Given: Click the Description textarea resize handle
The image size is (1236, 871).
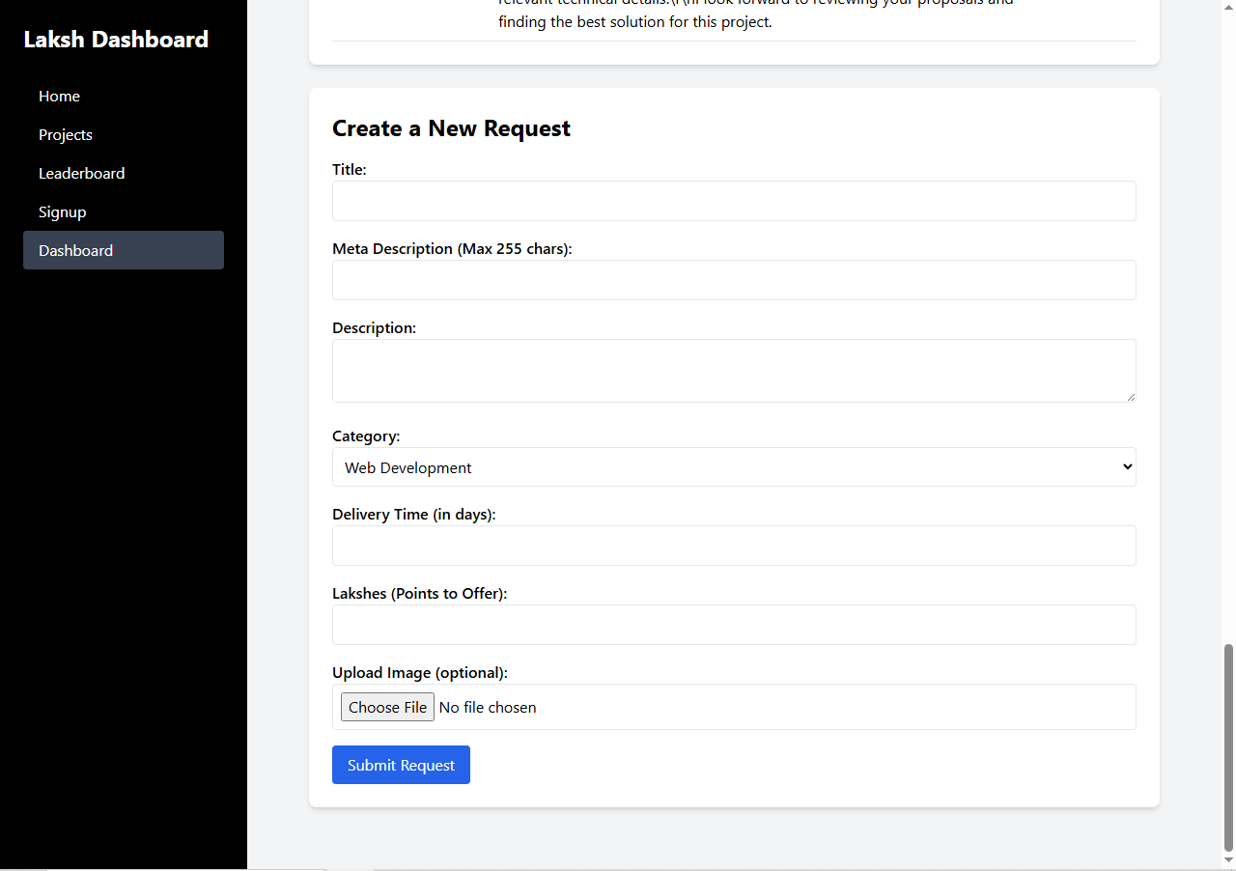Looking at the screenshot, I should [x=1130, y=396].
